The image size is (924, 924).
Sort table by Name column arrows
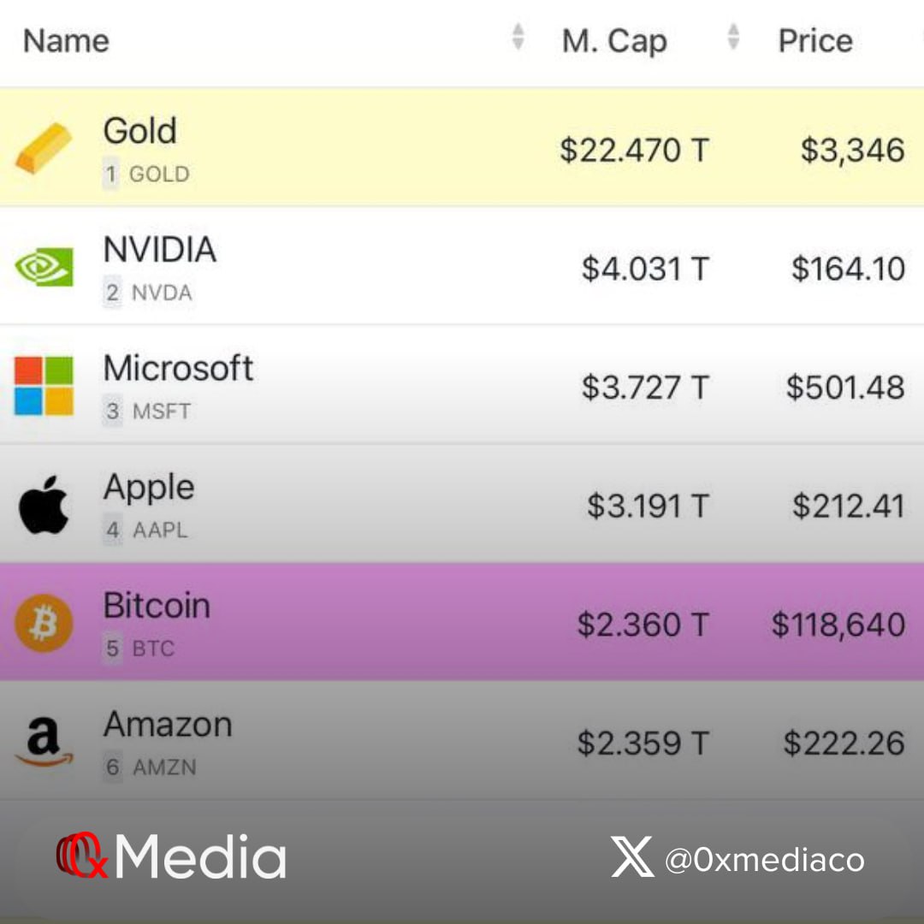518,37
